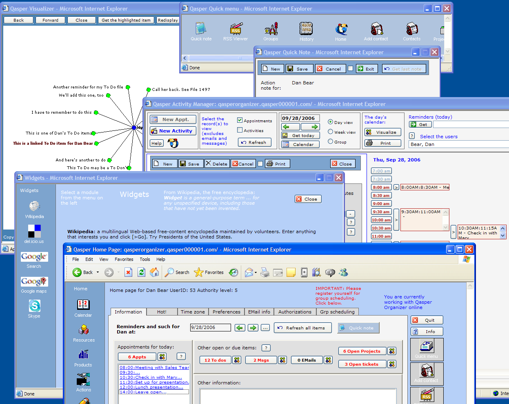Switch to the Time zone tab

tap(193, 312)
